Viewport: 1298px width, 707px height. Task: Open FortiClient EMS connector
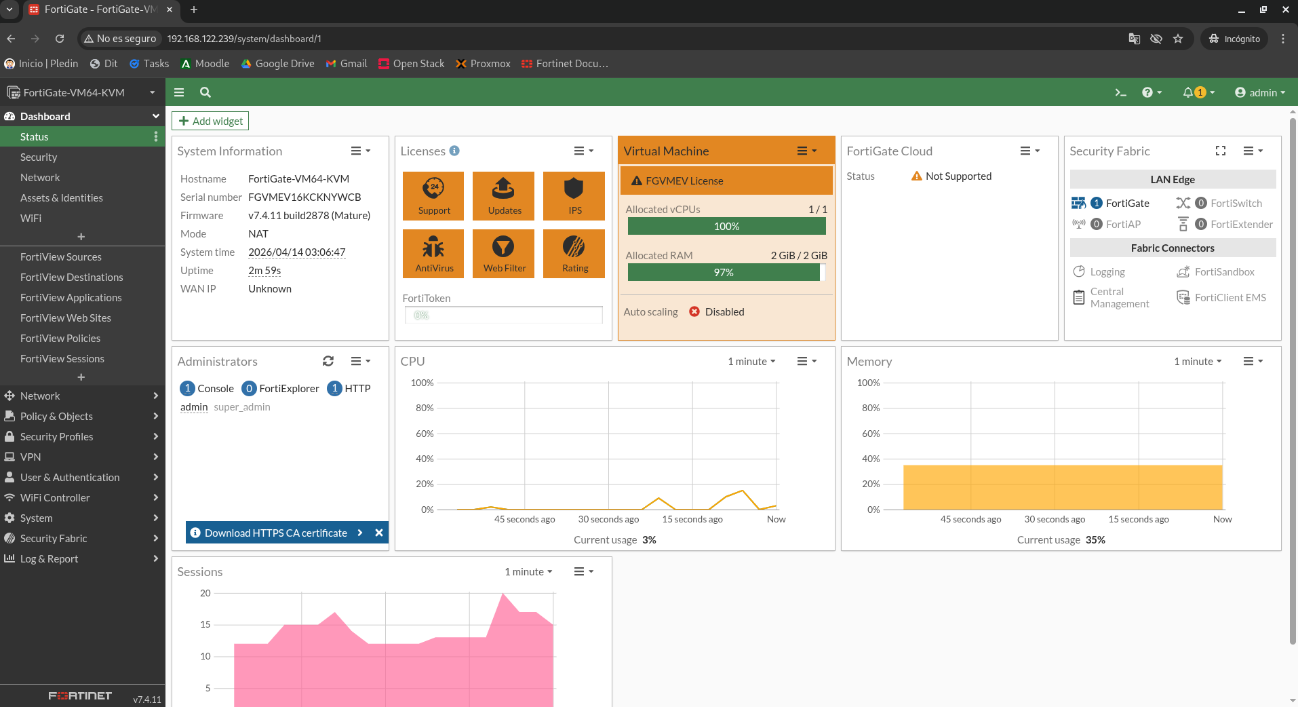1221,298
